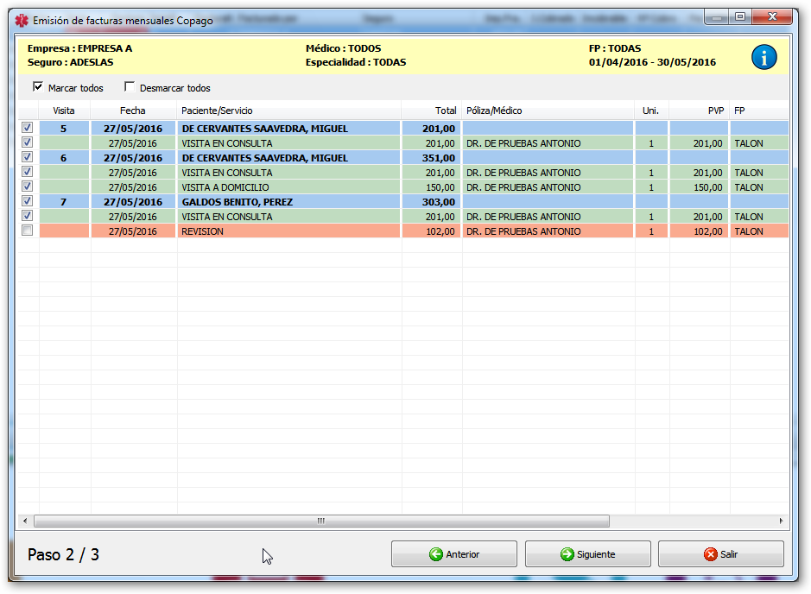Sort by the Fecha column header
Screen dimensions: 811x594
point(133,111)
